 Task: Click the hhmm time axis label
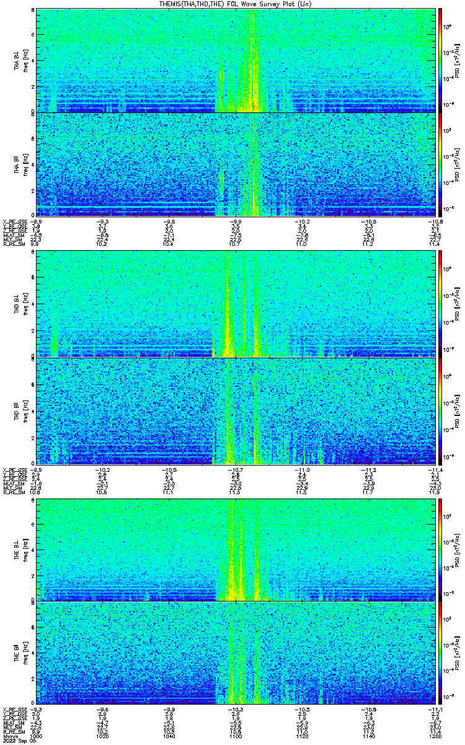tap(9, 736)
